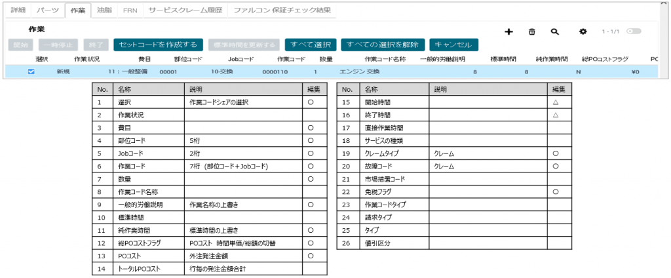Select the エンジン 交換 work name cell
The width and height of the screenshot is (671, 278).
pos(360,71)
